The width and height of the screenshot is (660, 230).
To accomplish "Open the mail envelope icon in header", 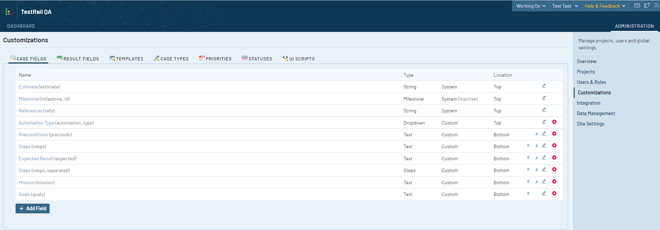I will (637, 6).
